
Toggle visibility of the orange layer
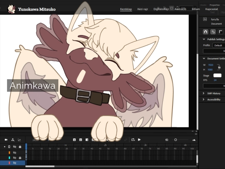tap(15, 152)
